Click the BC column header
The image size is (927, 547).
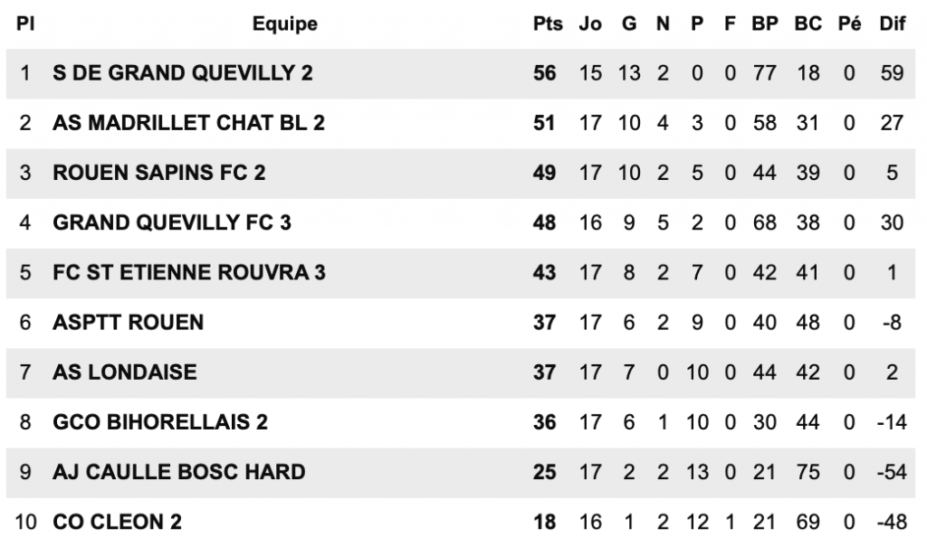(x=808, y=24)
